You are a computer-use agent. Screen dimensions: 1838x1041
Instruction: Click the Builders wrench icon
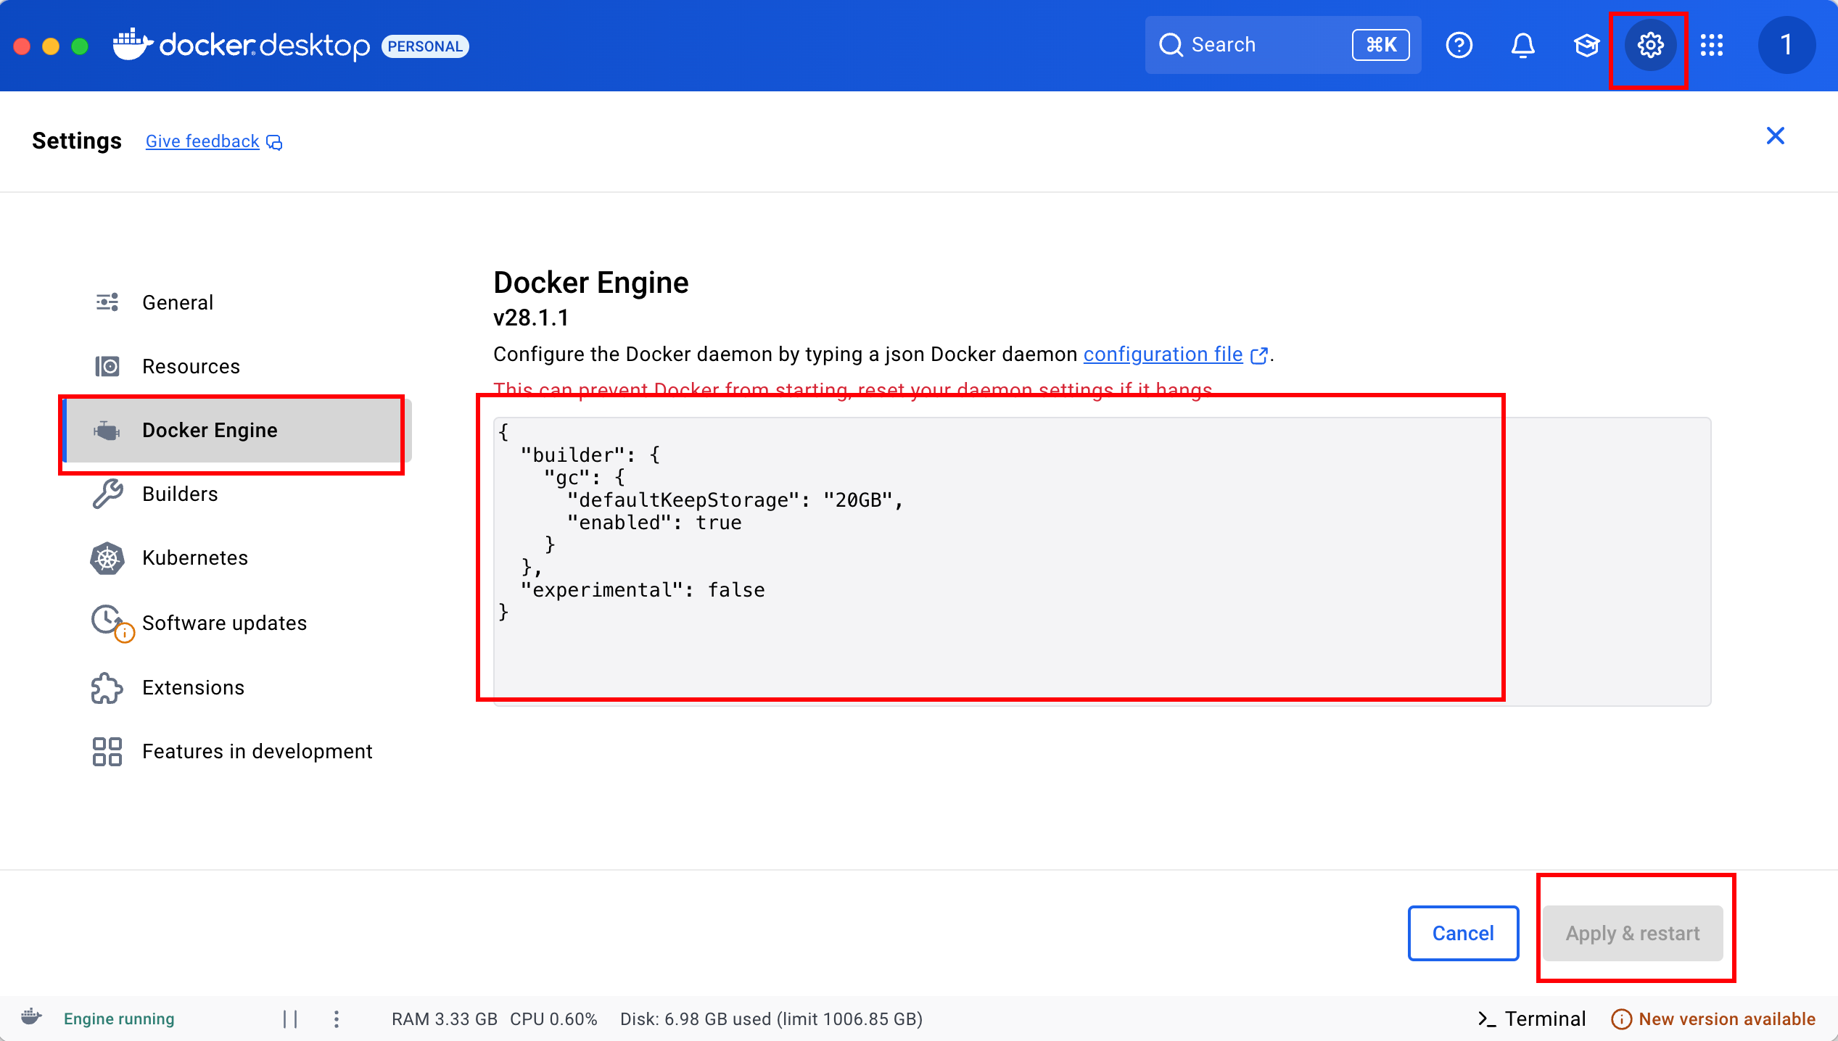[x=107, y=494]
